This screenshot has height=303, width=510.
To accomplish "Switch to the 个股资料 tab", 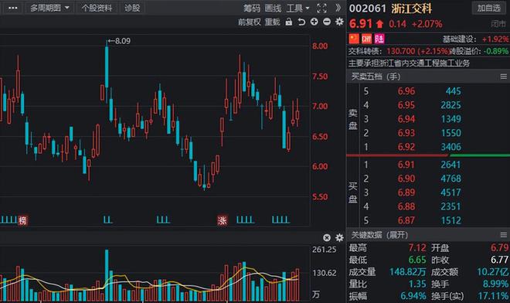I will pyautogui.click(x=97, y=8).
